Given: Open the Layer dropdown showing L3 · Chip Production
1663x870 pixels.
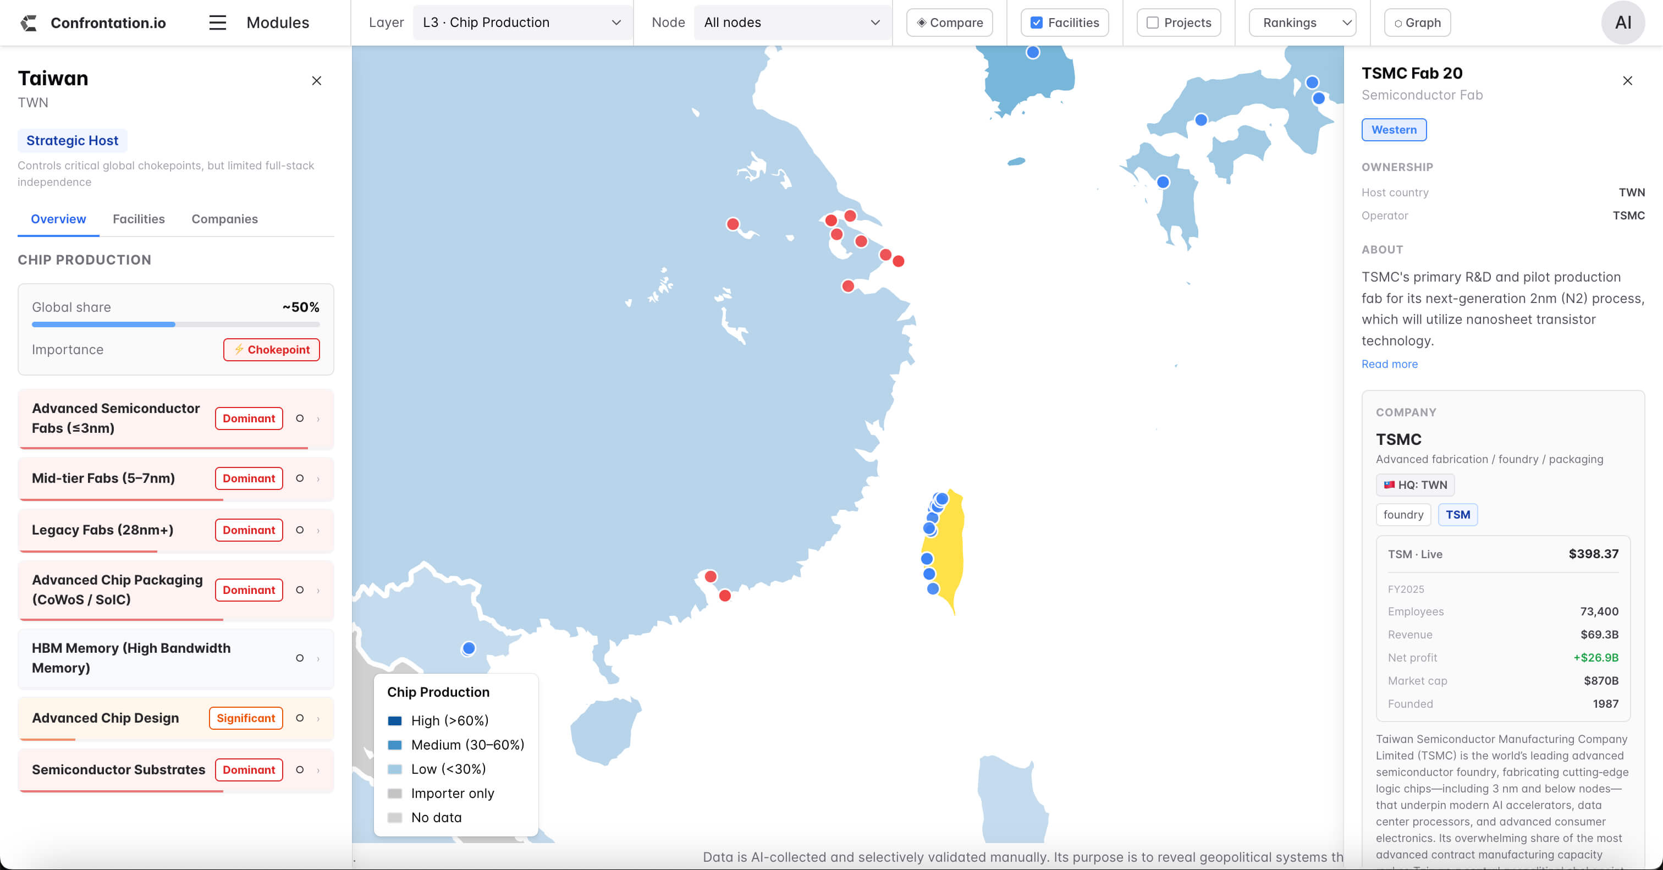Looking at the screenshot, I should pyautogui.click(x=522, y=23).
